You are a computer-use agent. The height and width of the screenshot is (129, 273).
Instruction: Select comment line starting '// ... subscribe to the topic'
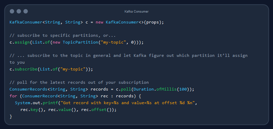129,56
